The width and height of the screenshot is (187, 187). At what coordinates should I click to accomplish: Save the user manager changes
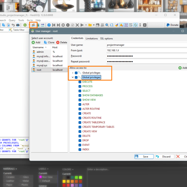(x=144, y=157)
